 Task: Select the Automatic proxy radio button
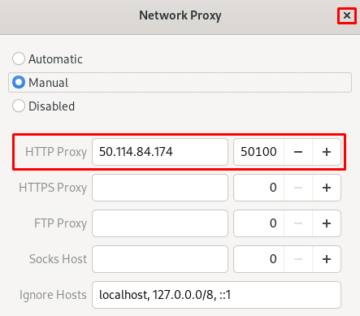point(19,58)
